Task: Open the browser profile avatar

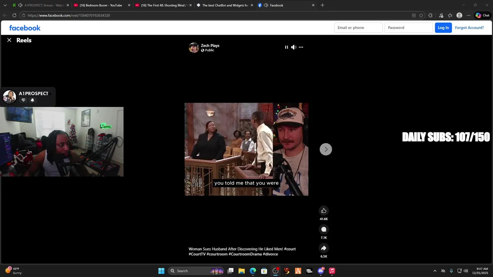Action: pos(459,15)
